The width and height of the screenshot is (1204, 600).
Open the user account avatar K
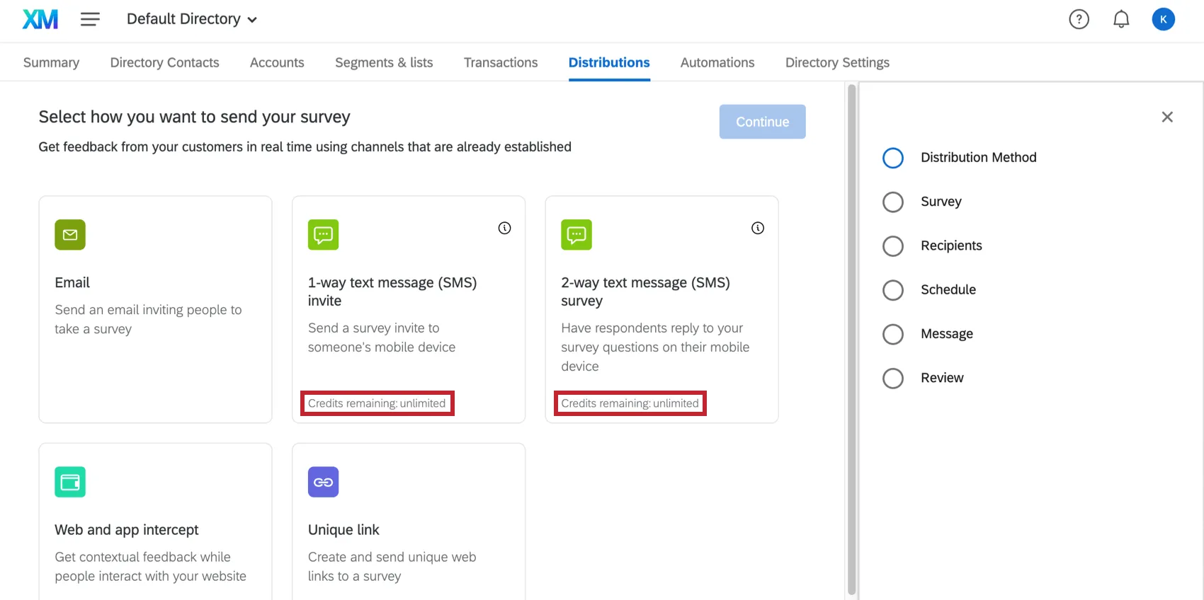pyautogui.click(x=1163, y=19)
